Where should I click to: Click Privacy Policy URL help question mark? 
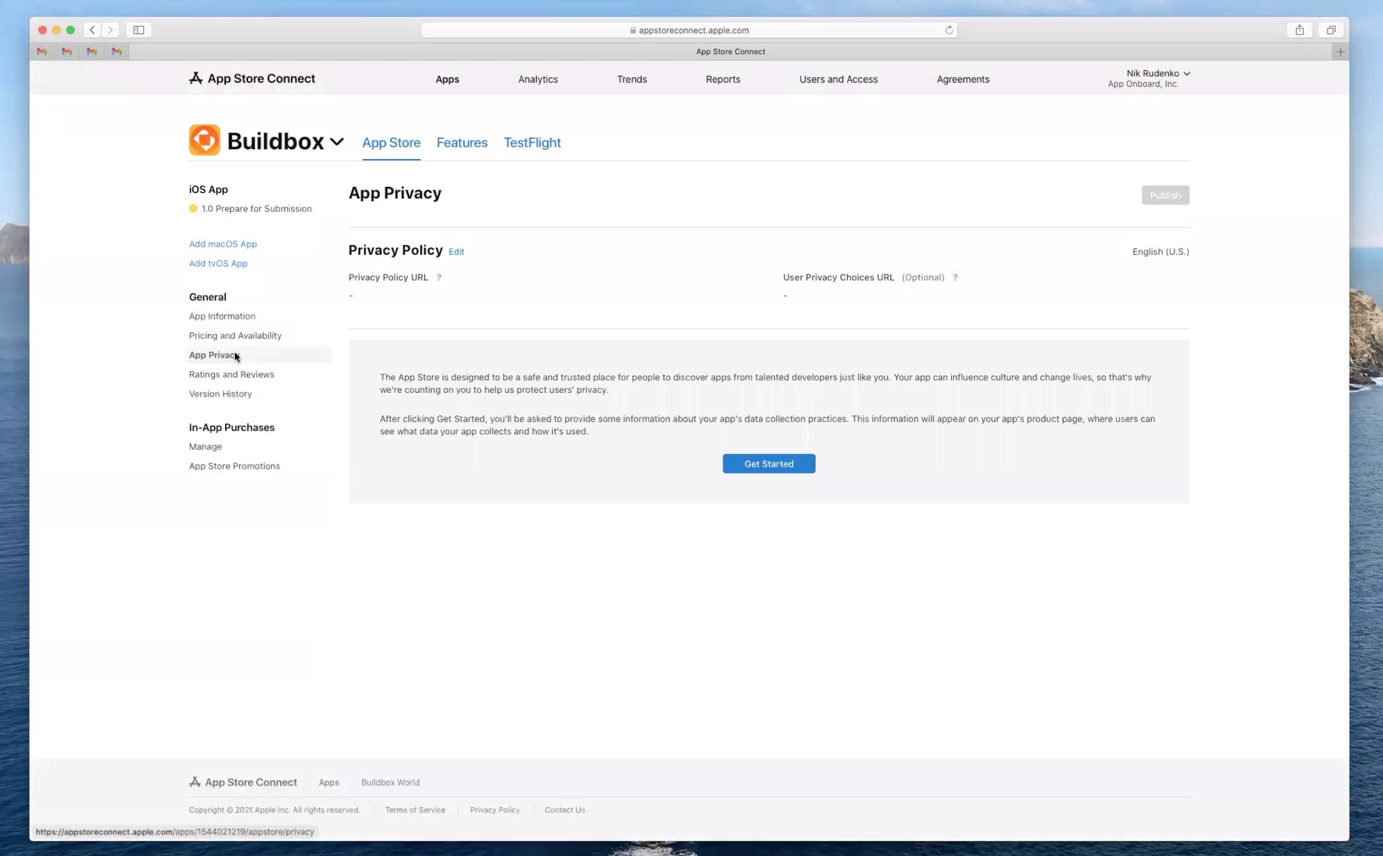pos(439,278)
